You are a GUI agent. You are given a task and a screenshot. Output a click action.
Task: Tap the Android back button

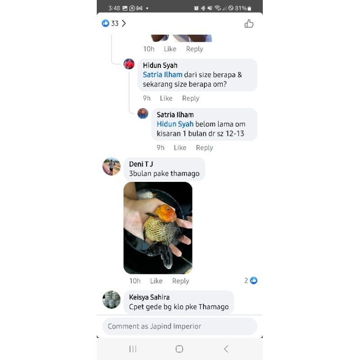(x=226, y=349)
